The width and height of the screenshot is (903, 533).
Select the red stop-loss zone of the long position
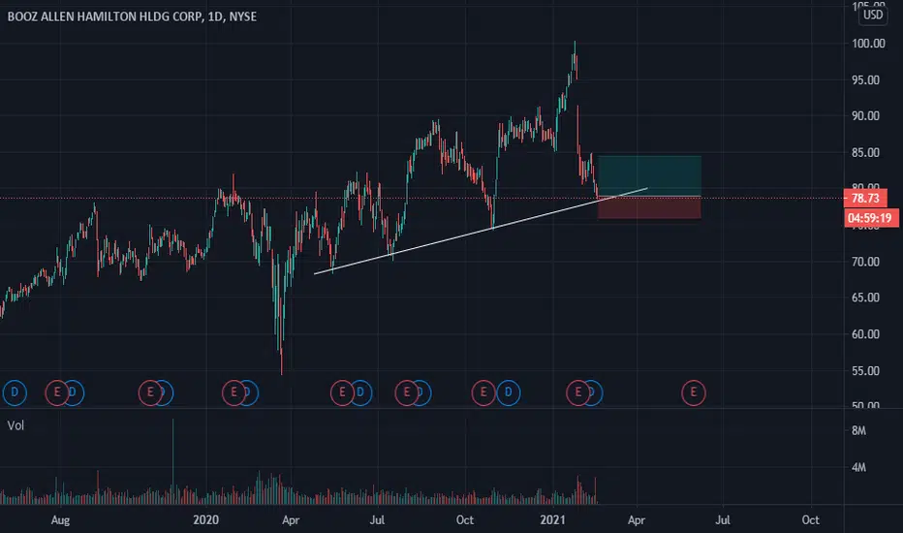point(649,208)
